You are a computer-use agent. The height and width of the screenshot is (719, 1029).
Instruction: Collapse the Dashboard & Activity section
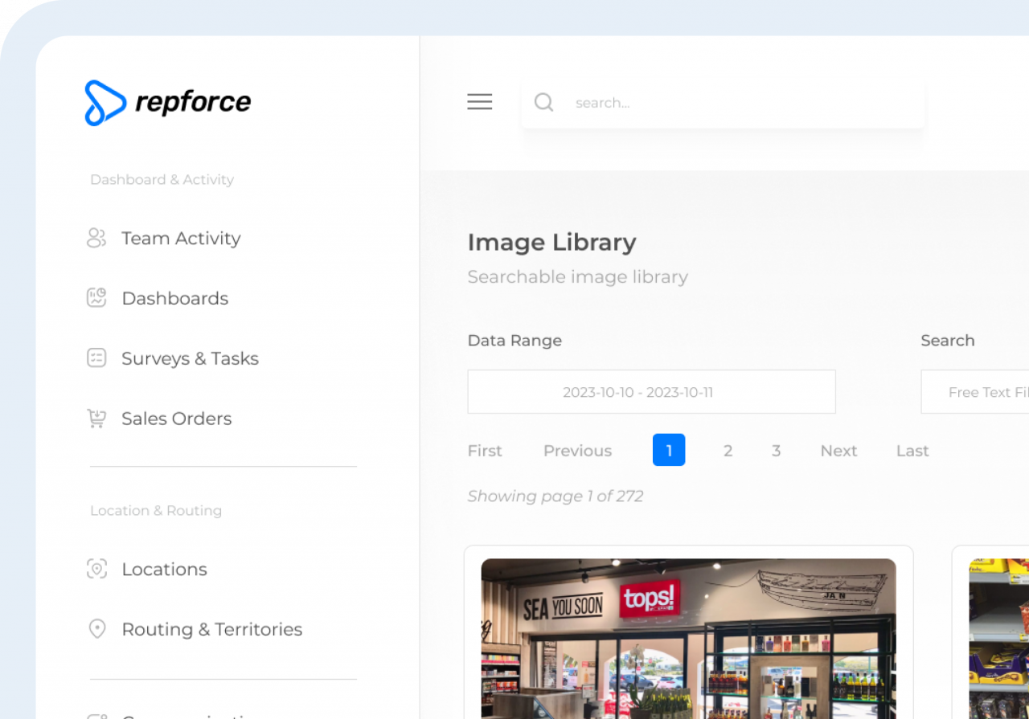click(162, 179)
